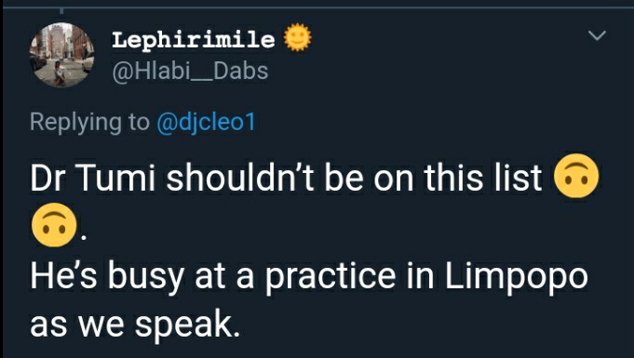Tap the sun emoji beside Lephirimile
The height and width of the screenshot is (358, 634).
click(298, 37)
